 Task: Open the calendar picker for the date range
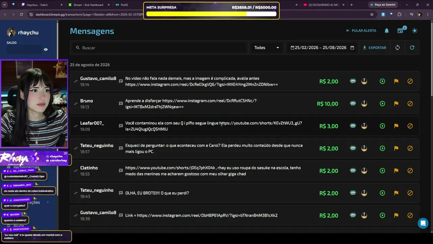pos(352,48)
